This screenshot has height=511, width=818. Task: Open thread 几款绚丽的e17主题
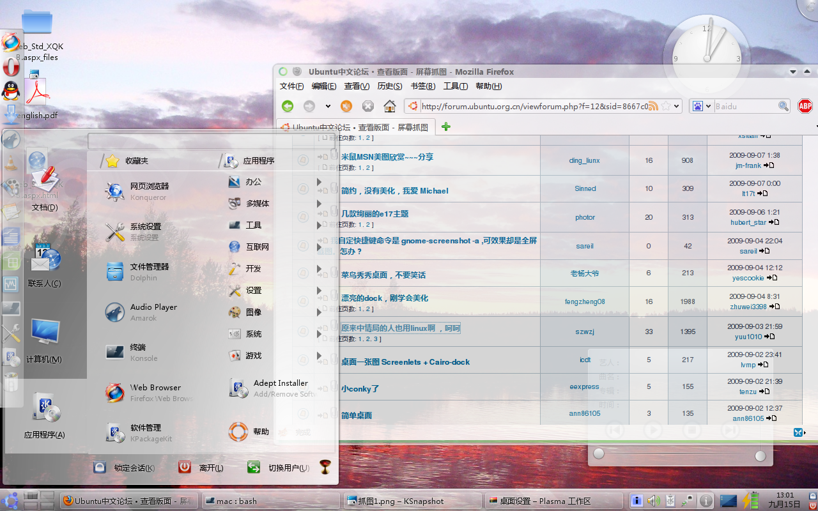coord(374,213)
